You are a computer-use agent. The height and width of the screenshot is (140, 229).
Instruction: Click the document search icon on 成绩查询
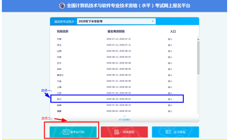click(x=116, y=132)
